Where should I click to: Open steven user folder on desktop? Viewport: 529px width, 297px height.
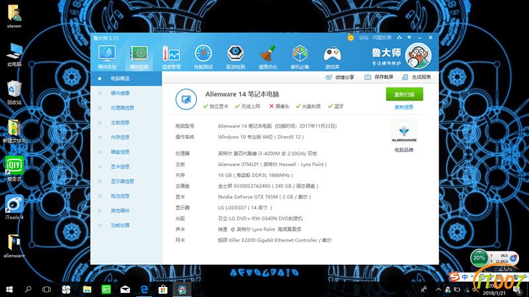click(x=14, y=17)
